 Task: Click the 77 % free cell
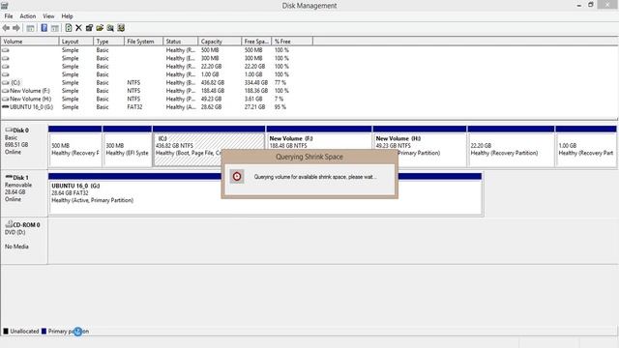(x=280, y=82)
